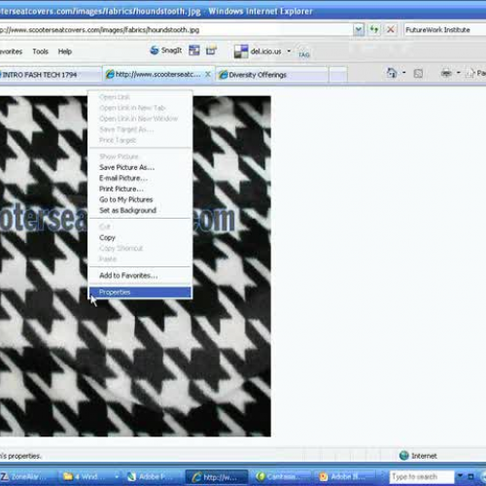Image resolution: width=486 pixels, height=486 pixels.
Task: Click the SnagIt capture window icon
Action: (x=194, y=51)
